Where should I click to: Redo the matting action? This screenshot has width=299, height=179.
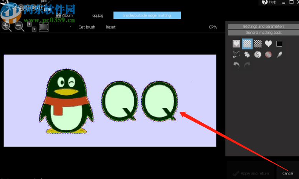[x=247, y=65]
